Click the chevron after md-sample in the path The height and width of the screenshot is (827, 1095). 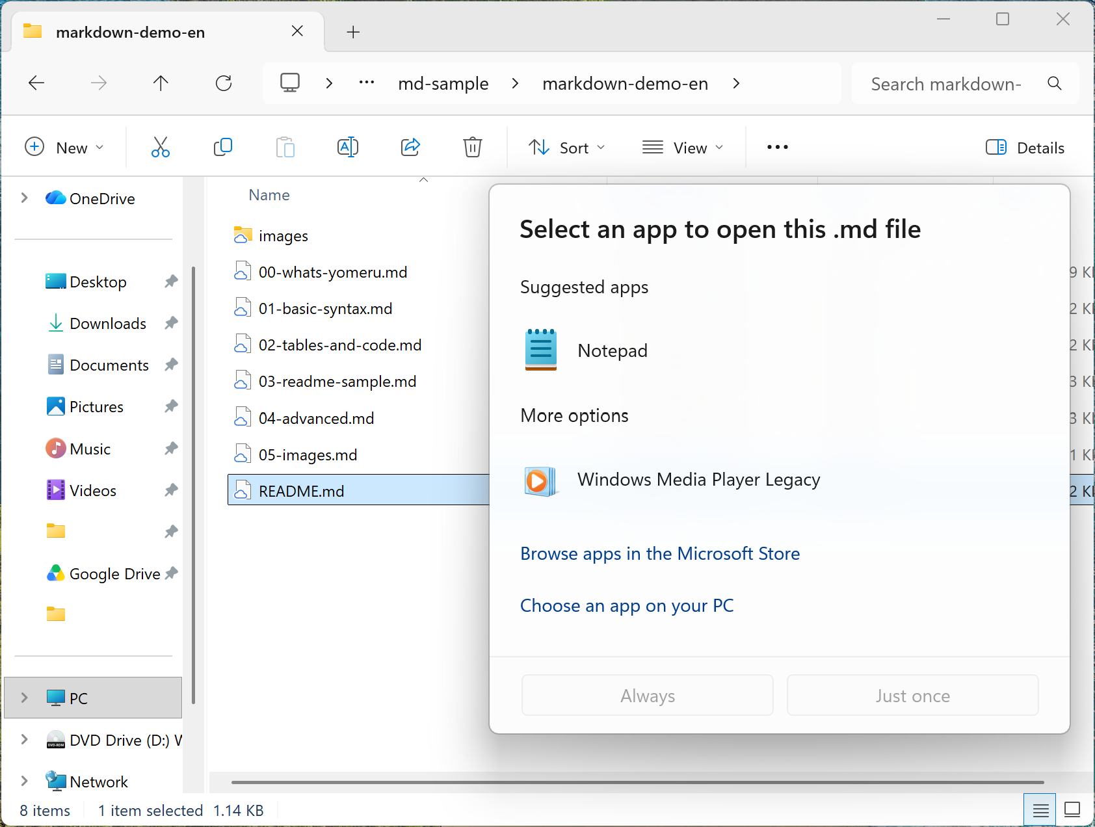point(515,83)
